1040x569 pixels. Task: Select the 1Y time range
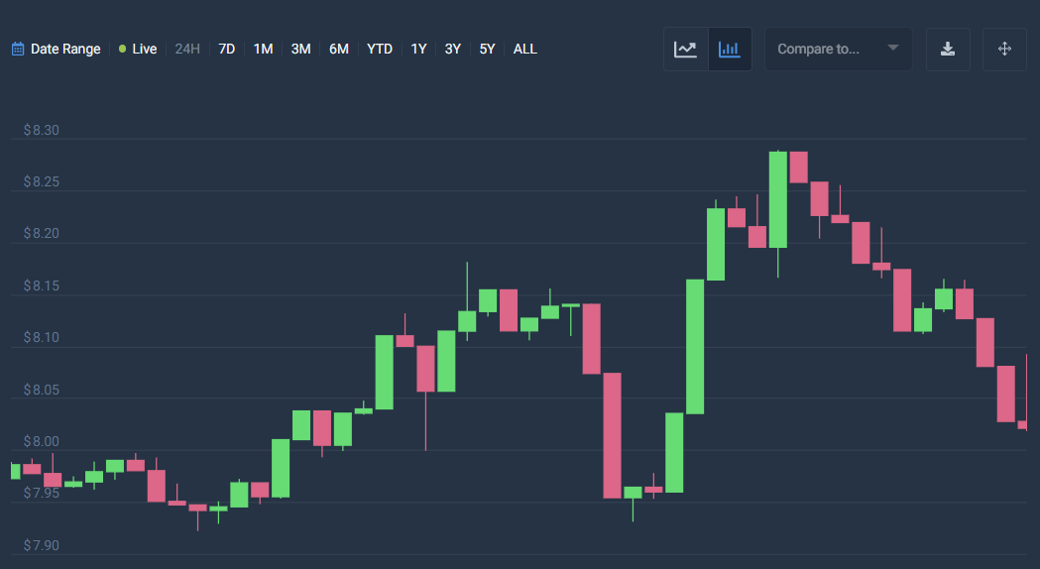pyautogui.click(x=418, y=49)
